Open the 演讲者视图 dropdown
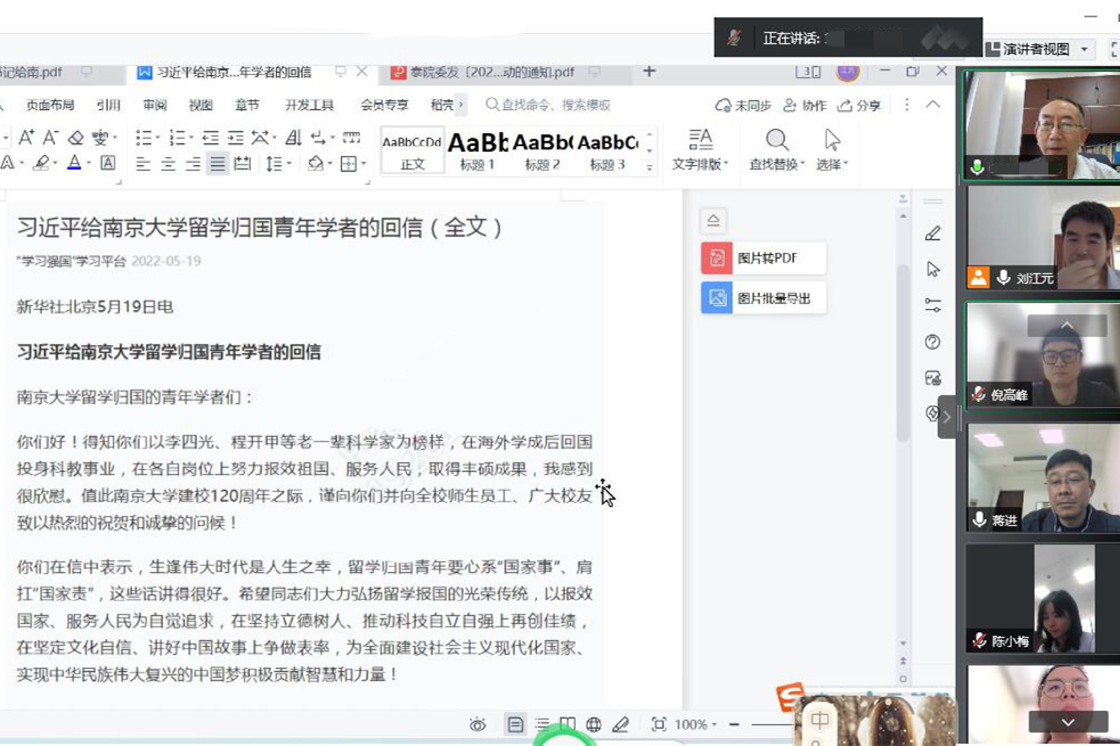Image resolution: width=1120 pixels, height=746 pixels. tap(1084, 49)
